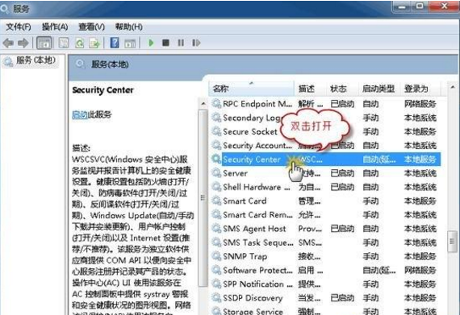This screenshot has height=315, width=460.
Task: Click the Stop Service square icon
Action: (165, 43)
